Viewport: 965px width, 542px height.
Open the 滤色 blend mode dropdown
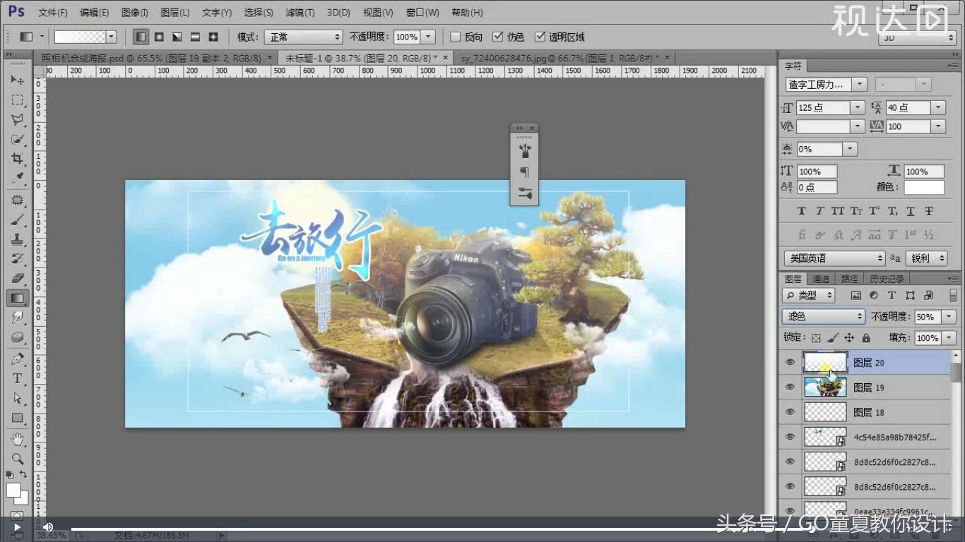click(x=822, y=316)
